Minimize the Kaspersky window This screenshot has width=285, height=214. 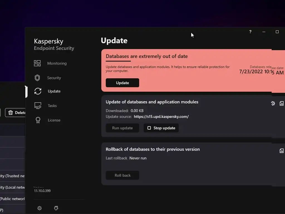[264, 32]
